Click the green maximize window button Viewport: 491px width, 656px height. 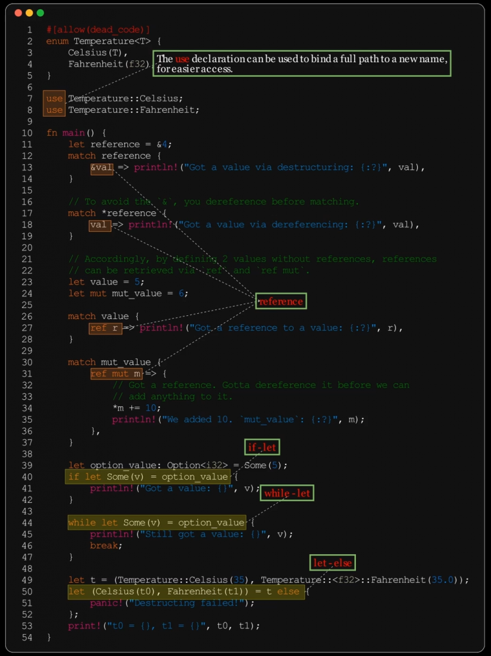click(x=40, y=13)
